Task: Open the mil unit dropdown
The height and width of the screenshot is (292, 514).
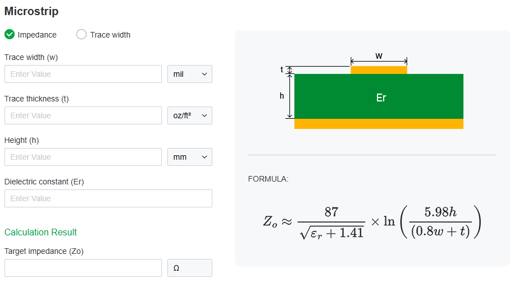Action: pos(190,74)
